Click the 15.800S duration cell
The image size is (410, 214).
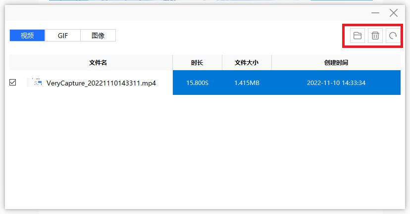197,83
